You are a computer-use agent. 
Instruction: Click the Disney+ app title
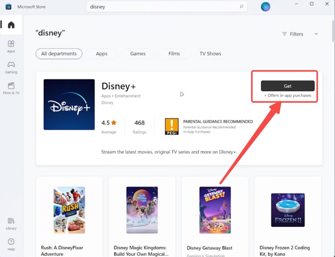click(119, 86)
